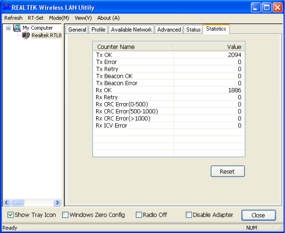This screenshot has height=233, width=285.
Task: Select the Tx Beacon OK row
Action: point(169,76)
